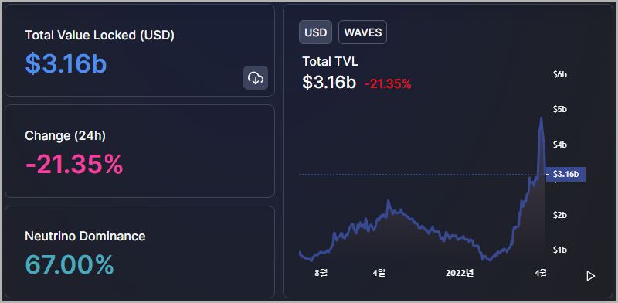Click the $3.16b value under Total TVL
The image size is (618, 303).
click(x=329, y=82)
